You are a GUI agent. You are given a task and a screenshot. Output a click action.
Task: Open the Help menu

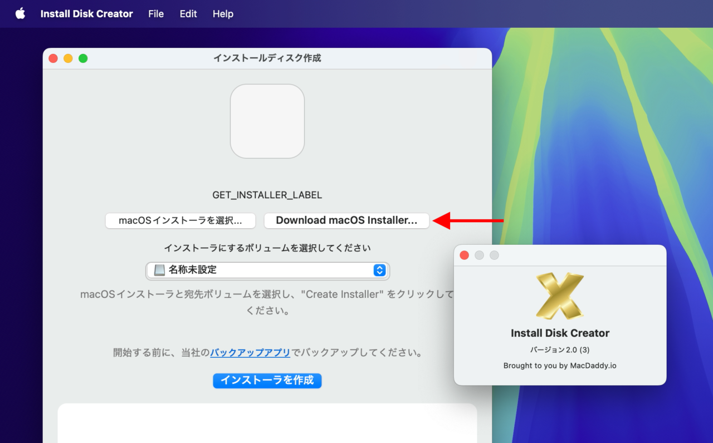222,13
